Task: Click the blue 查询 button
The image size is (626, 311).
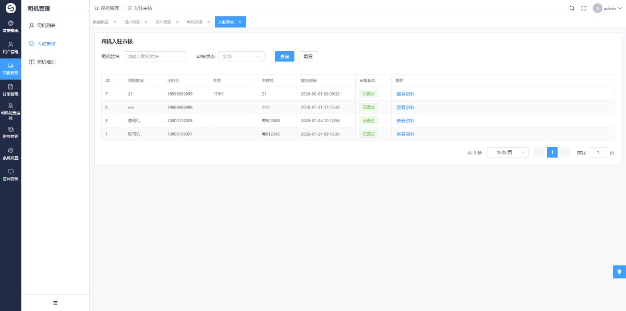Action: tap(285, 56)
